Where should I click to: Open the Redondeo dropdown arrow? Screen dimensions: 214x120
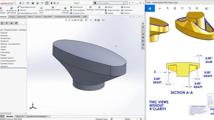[90, 13]
